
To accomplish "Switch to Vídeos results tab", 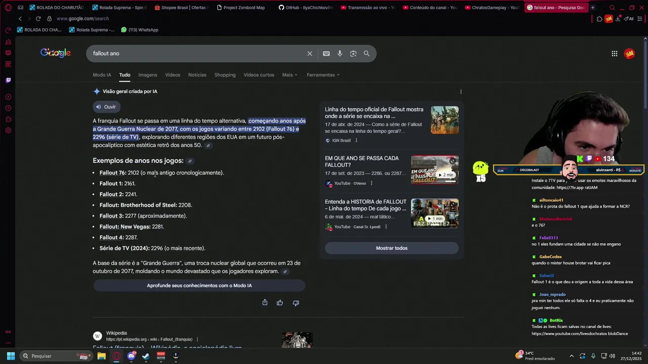I will point(173,75).
